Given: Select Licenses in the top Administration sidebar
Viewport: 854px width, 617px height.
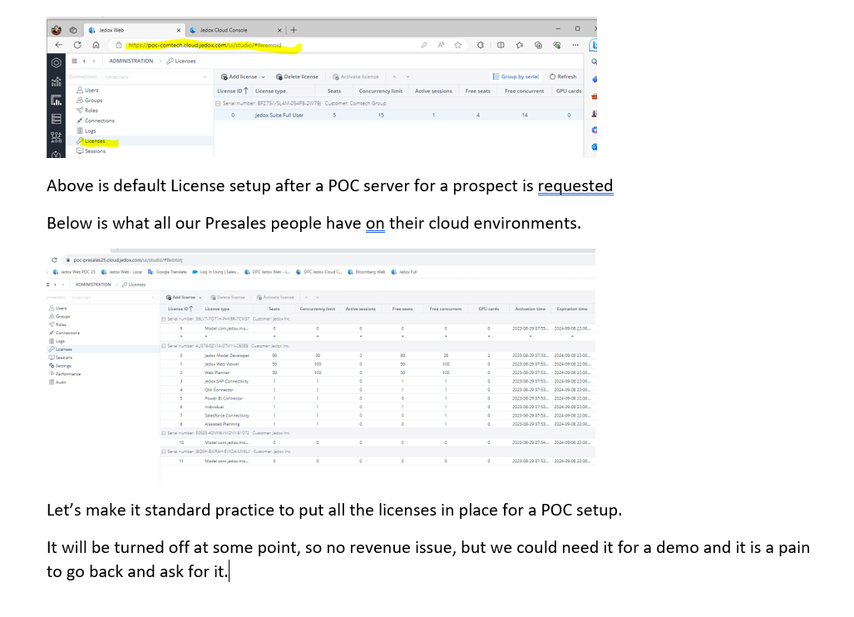Looking at the screenshot, I should [94, 141].
